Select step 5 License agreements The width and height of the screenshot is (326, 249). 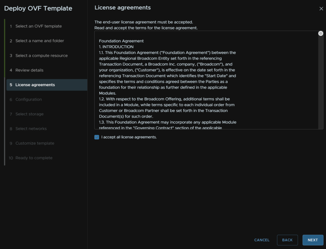tap(47, 85)
